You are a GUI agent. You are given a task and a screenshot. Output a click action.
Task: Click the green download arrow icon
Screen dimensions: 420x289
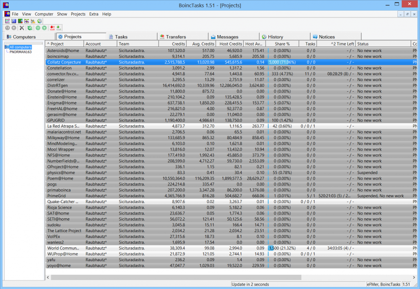(x=59, y=28)
